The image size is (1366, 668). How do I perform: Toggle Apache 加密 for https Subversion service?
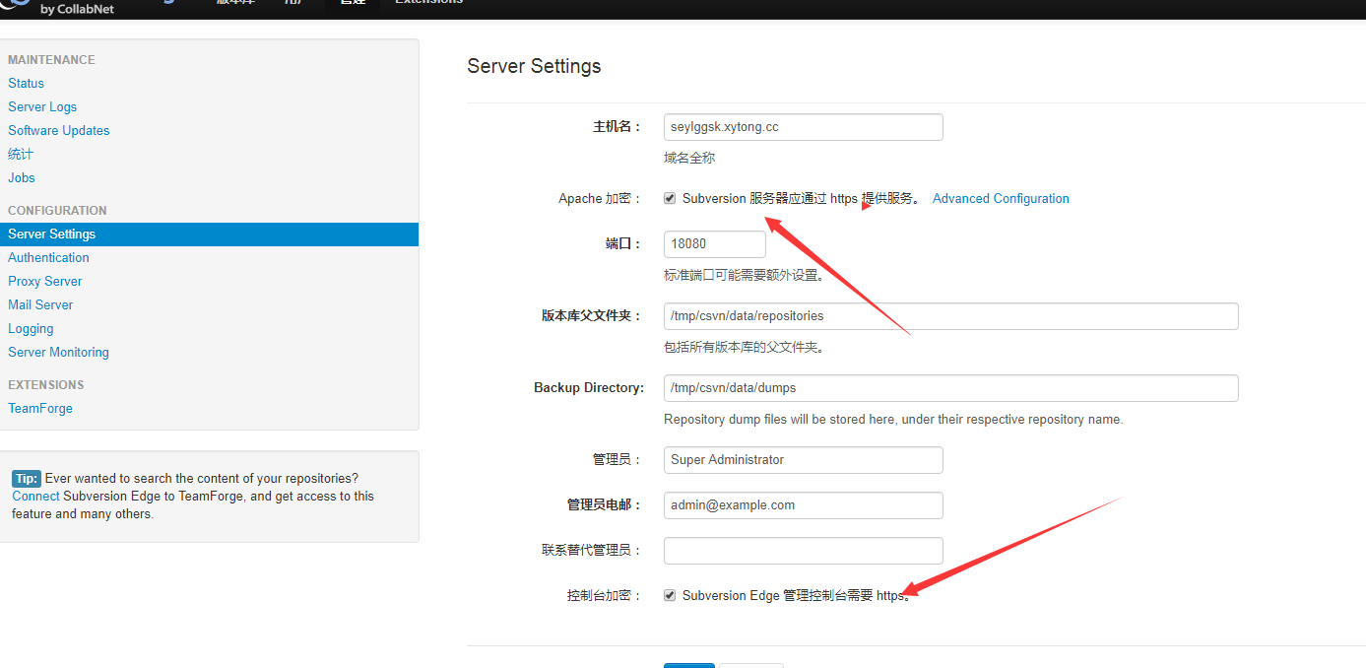click(x=670, y=198)
